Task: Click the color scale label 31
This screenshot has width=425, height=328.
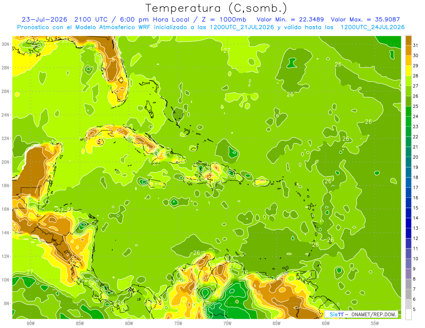Action: tap(415, 45)
